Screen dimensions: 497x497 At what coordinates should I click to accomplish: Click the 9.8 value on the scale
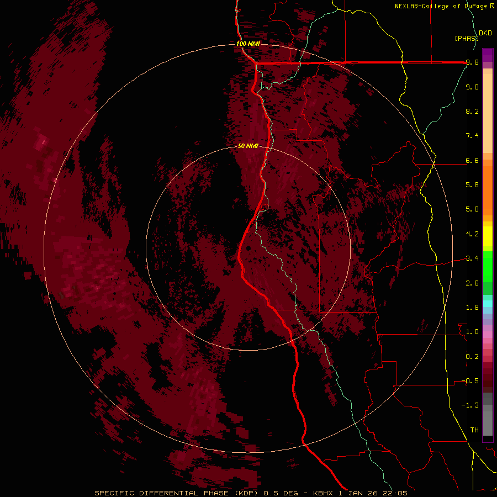click(x=472, y=62)
